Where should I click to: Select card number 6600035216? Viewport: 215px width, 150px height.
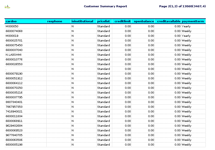pyautogui.click(x=14, y=93)
